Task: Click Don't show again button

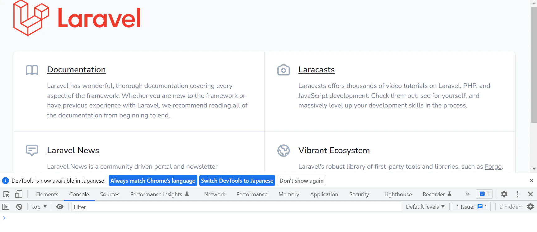Action: 301,181
